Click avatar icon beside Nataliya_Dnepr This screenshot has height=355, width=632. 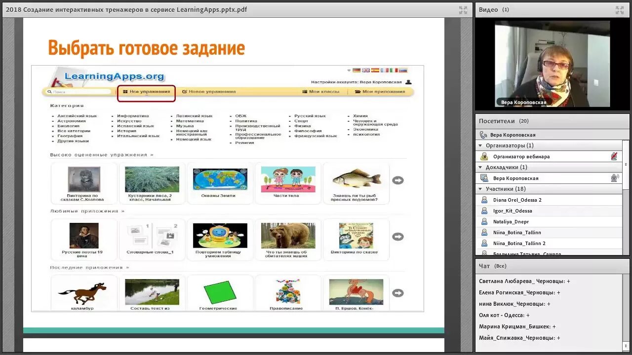click(484, 221)
